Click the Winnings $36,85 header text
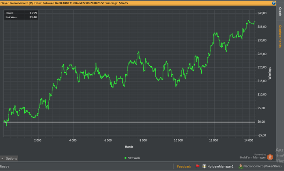 click(116, 3)
